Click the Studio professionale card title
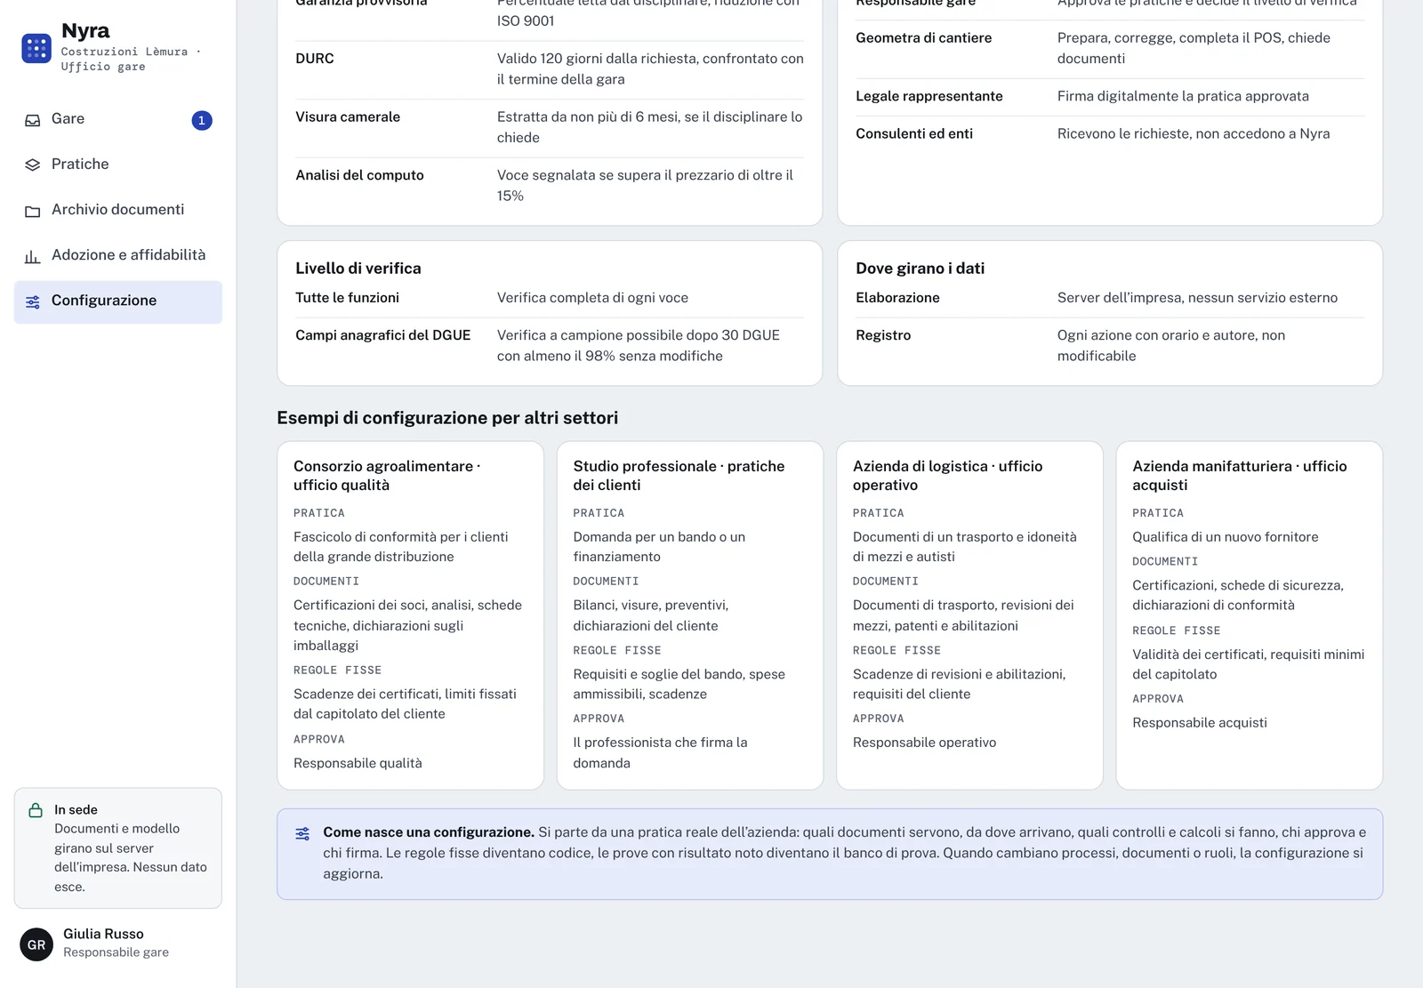 point(679,475)
